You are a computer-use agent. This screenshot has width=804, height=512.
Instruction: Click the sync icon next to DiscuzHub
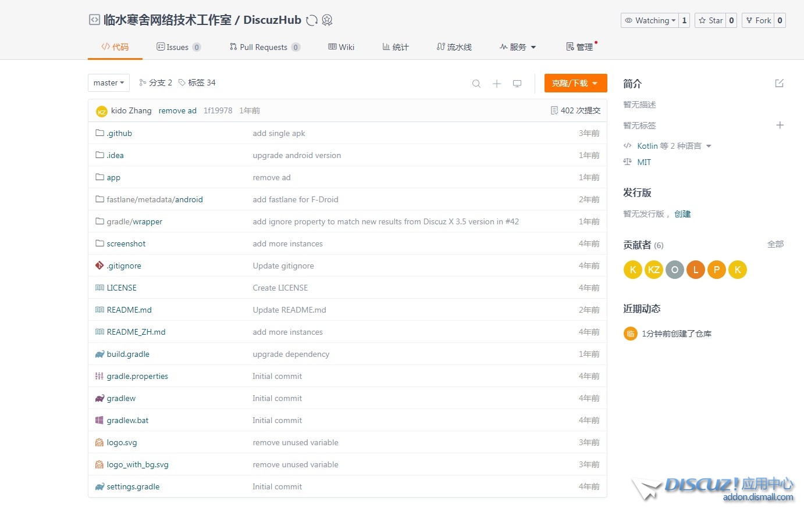312,20
